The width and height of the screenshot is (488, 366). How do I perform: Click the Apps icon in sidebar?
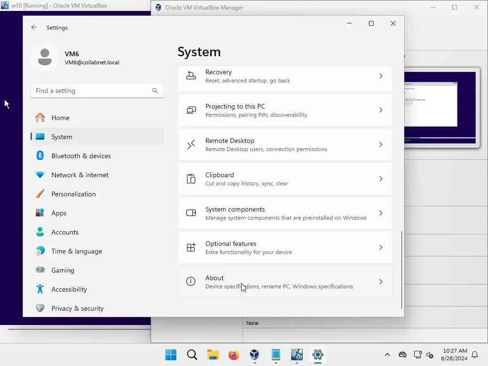tap(40, 213)
